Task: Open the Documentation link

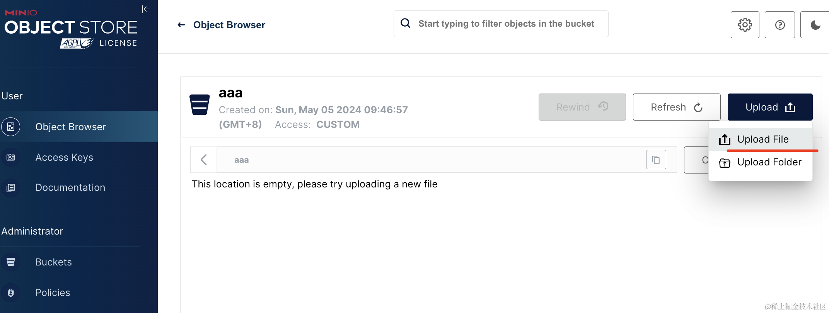Action: coord(70,188)
